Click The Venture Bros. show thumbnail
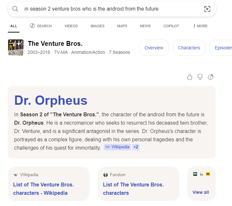The image size is (232, 206). [x=16, y=48]
